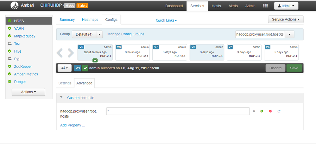Click the 1 alert badge
This screenshot has width=316, height=146.
tap(82, 6)
